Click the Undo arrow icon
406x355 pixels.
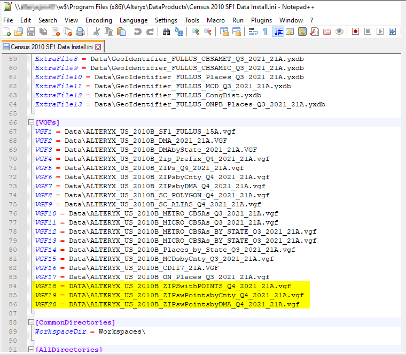[137, 32]
